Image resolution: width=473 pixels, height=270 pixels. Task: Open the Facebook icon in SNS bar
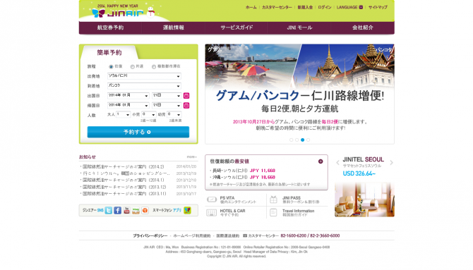[118, 210]
